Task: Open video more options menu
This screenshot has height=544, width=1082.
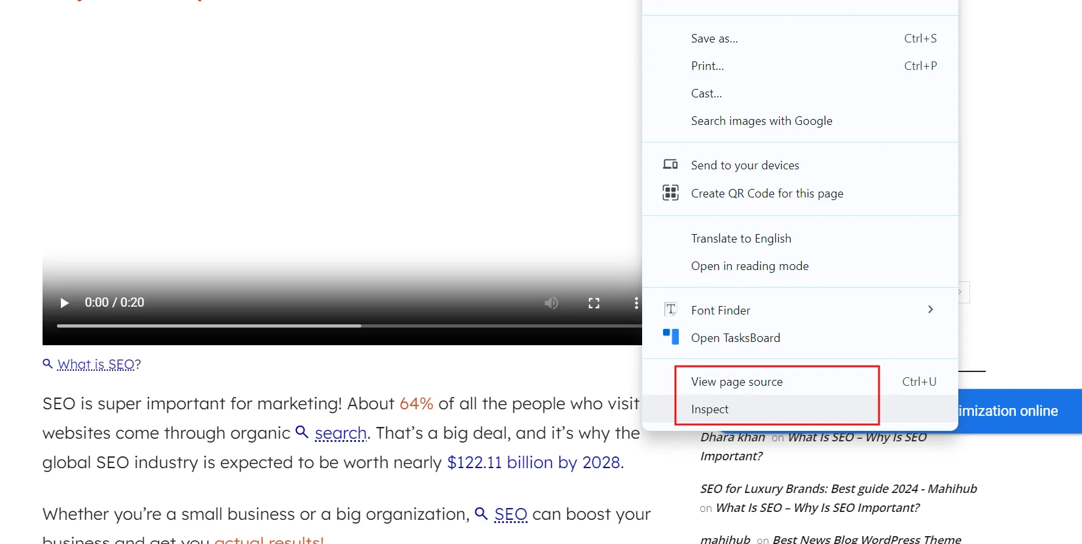Action: click(x=636, y=303)
